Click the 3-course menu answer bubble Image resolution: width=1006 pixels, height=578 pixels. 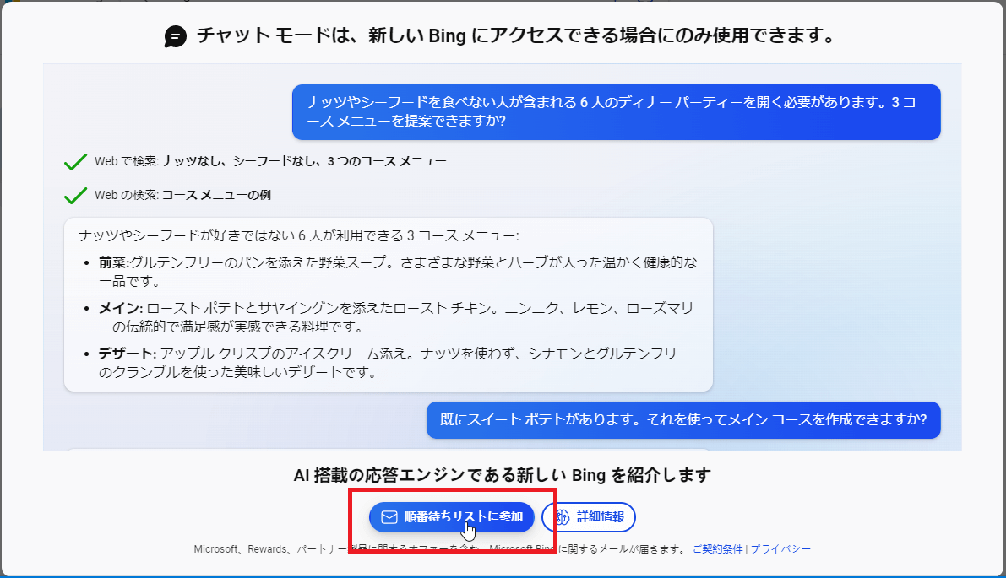(388, 304)
